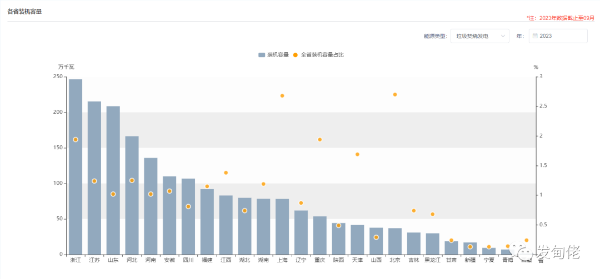
Task: Click the 上海 capacity bar
Action: tap(282, 227)
